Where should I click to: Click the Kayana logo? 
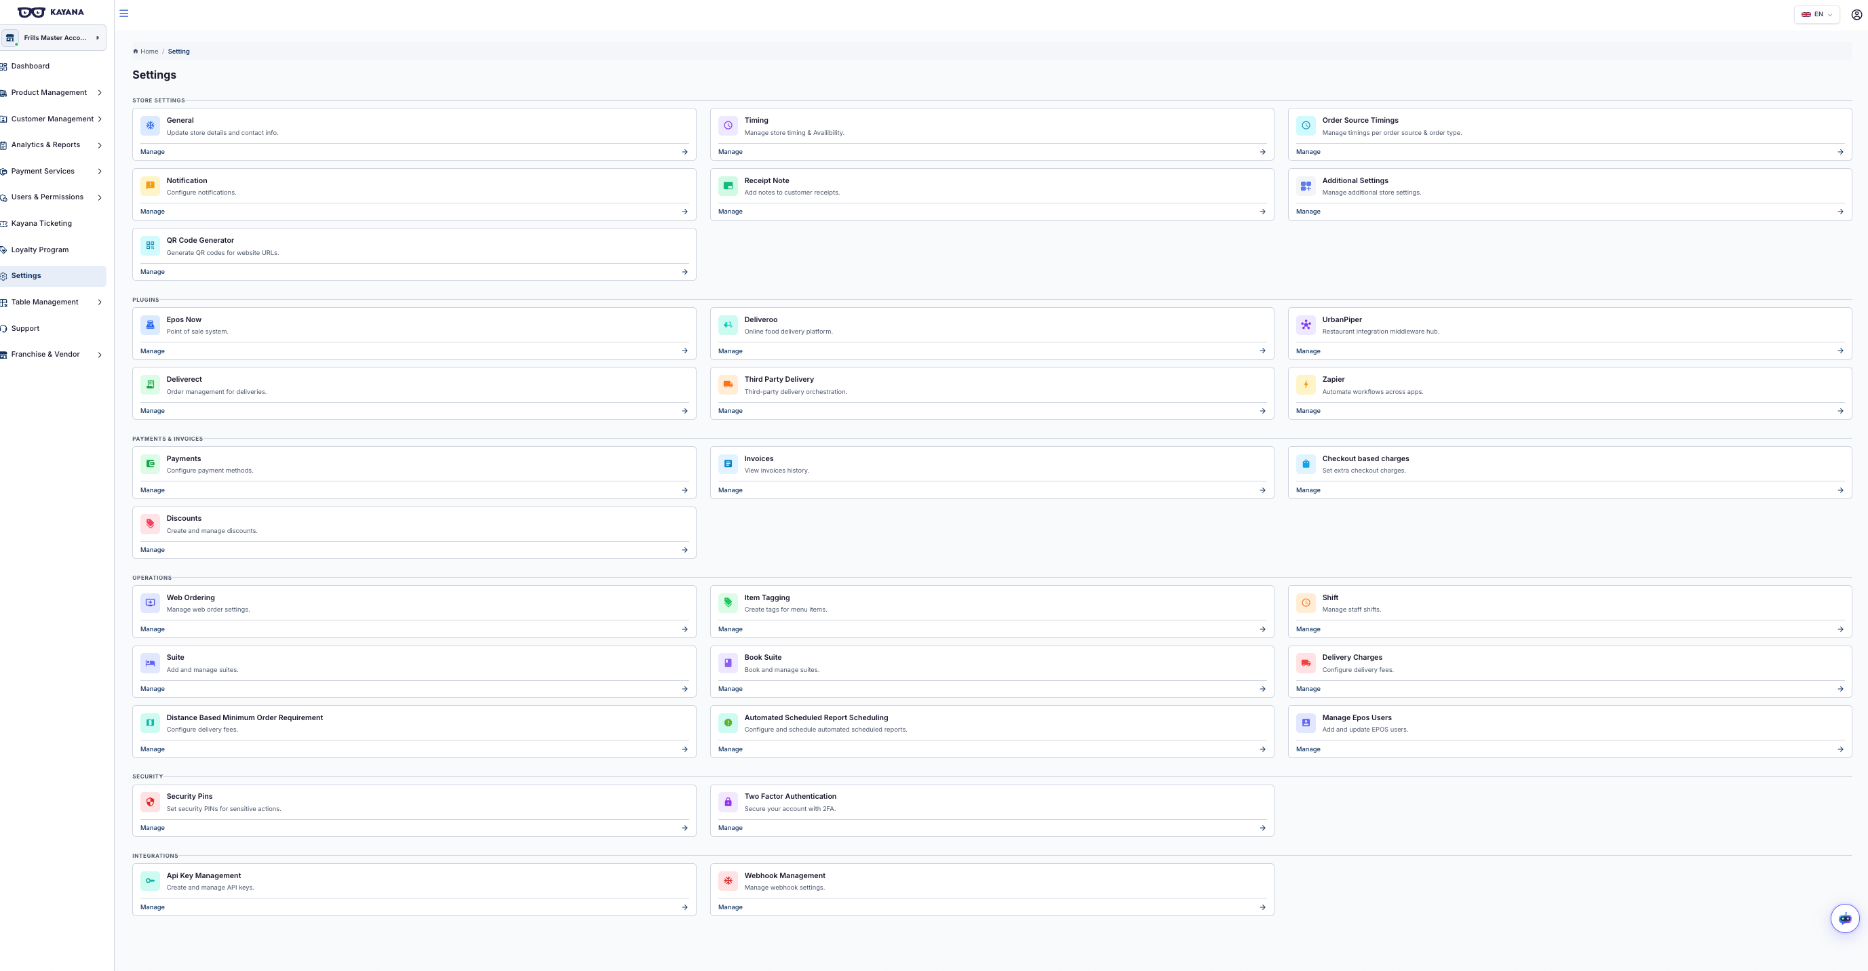[x=51, y=12]
